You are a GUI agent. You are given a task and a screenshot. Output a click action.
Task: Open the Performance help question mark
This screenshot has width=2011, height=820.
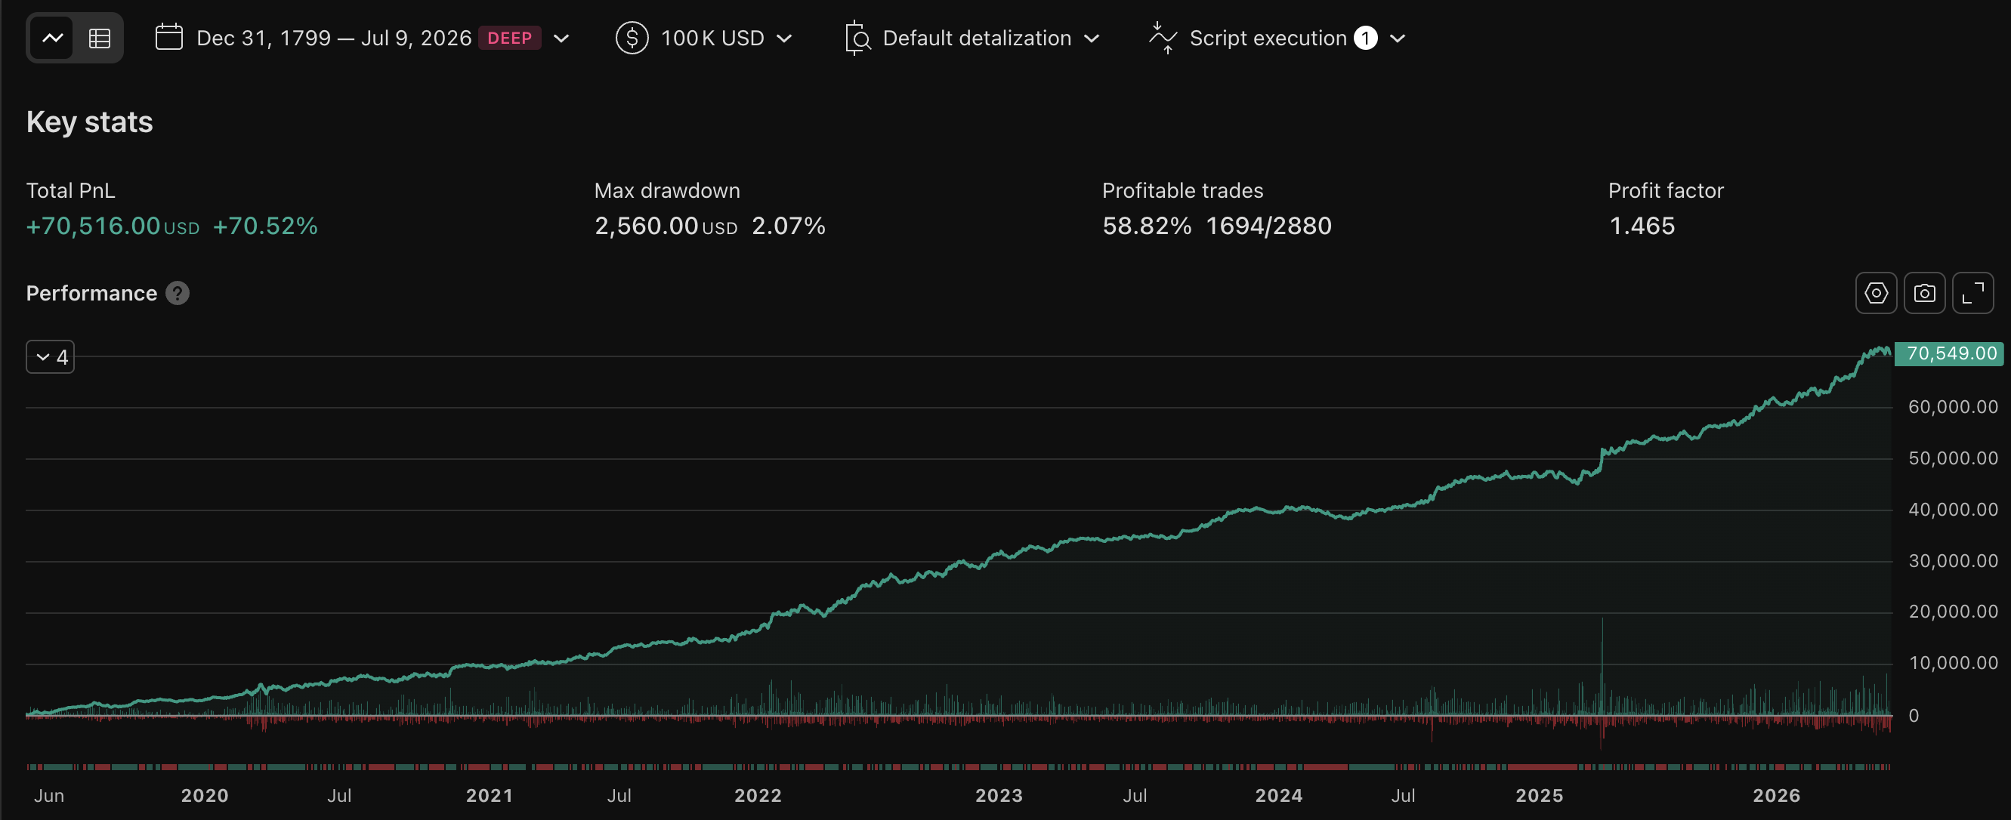coord(178,294)
